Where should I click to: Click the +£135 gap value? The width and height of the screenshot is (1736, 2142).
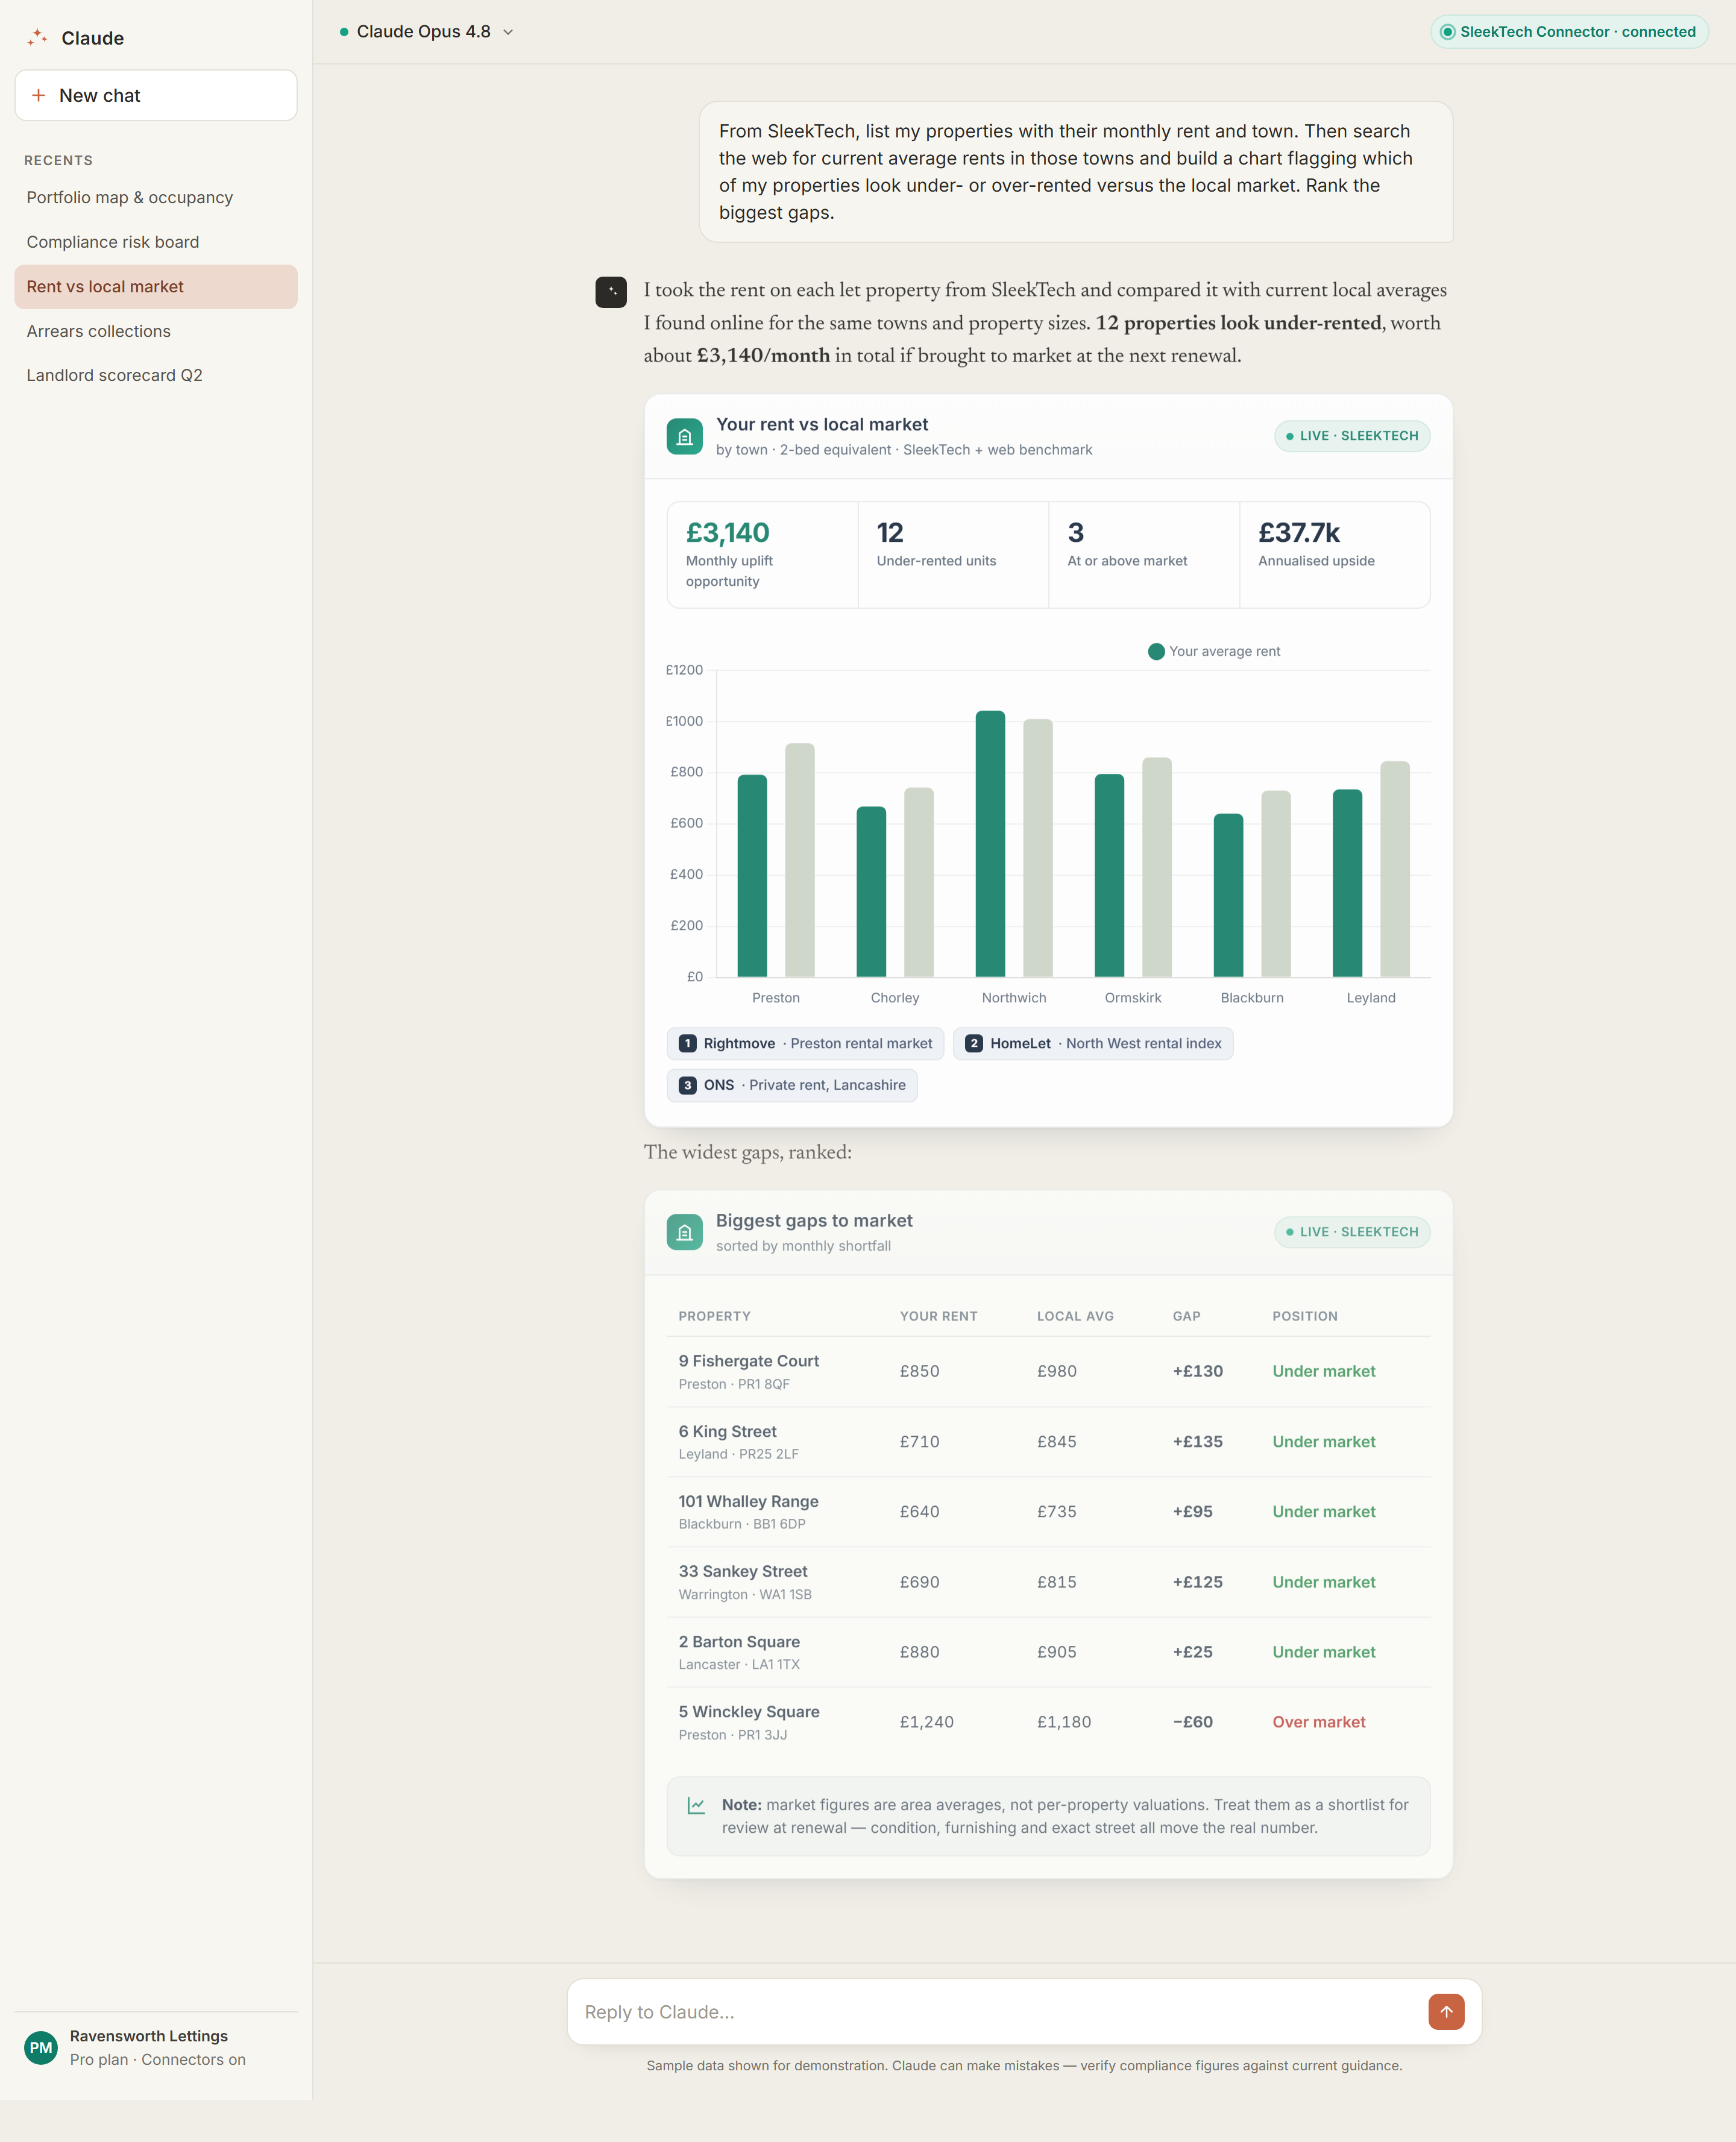tap(1197, 1441)
